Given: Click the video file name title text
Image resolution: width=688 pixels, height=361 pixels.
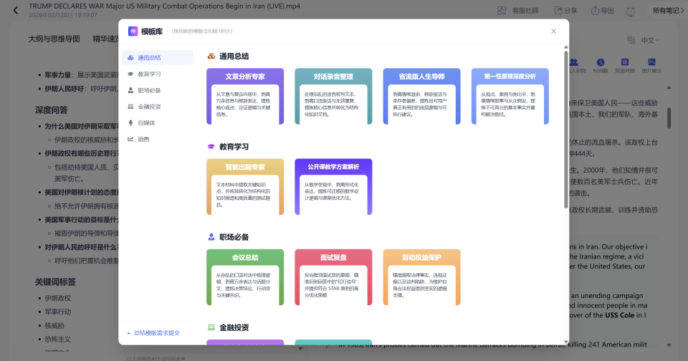Looking at the screenshot, I should 165,6.
